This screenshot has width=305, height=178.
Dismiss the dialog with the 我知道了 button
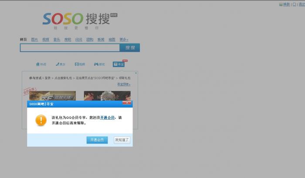click(122, 140)
